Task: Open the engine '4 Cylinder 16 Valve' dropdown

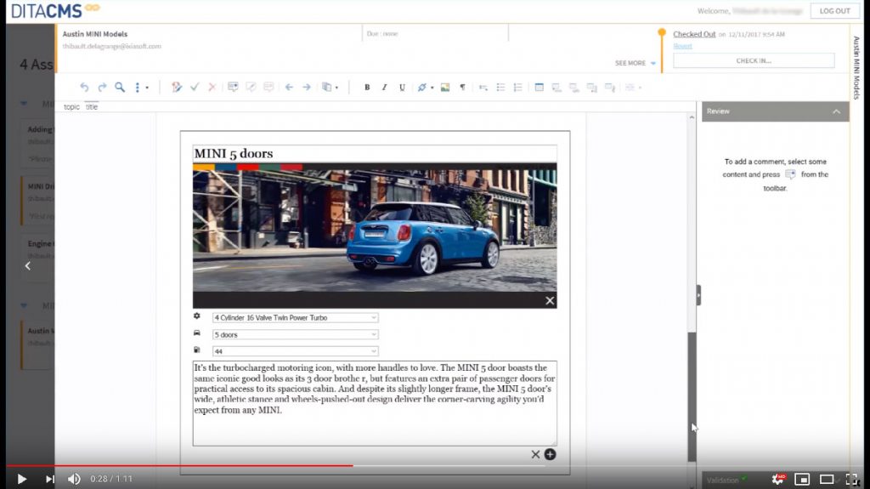Action: coord(295,318)
